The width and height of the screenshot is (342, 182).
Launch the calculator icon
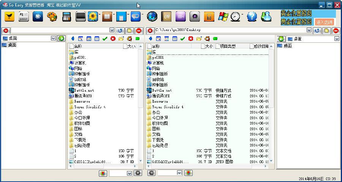point(66,17)
